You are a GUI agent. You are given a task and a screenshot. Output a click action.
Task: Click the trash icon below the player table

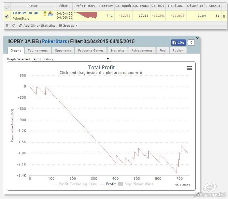click(x=7, y=26)
